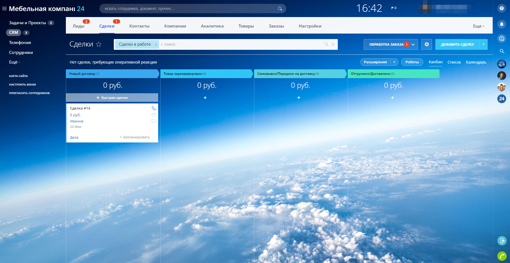Click the global search field at top
This screenshot has width=510, height=263.
190,9
